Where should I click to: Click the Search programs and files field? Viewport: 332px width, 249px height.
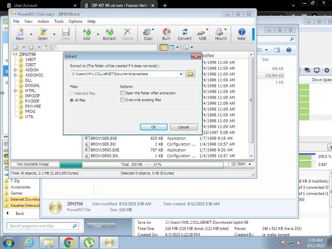pyautogui.click(x=43, y=226)
